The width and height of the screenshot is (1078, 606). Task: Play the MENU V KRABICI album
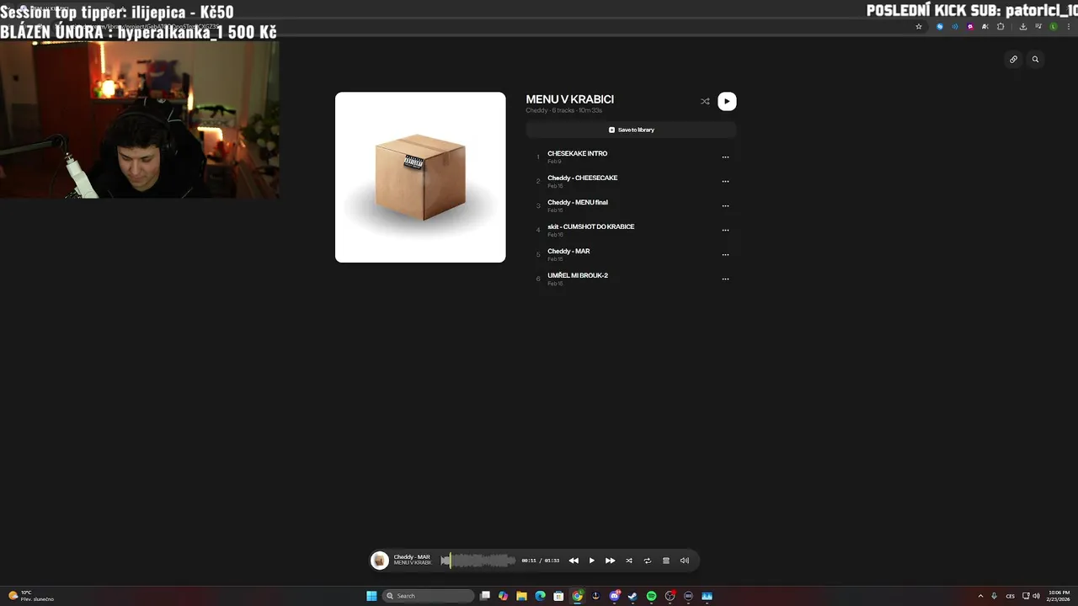point(727,101)
